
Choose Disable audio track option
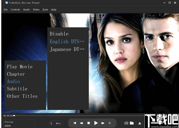point(59,34)
